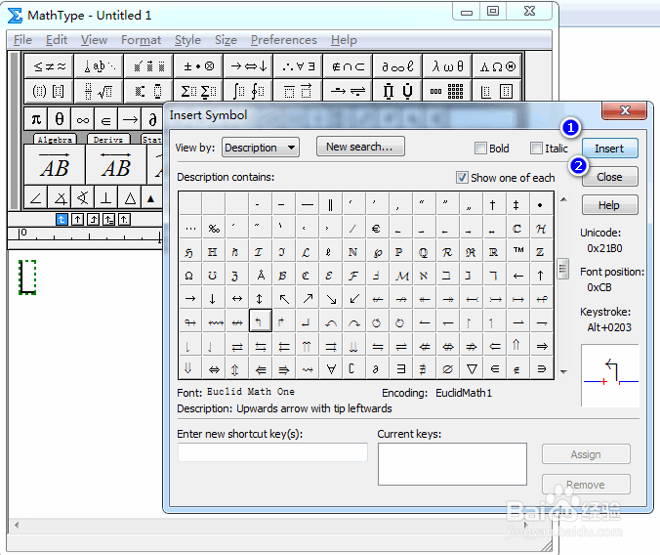Screen dimensions: 660x555
Task: Insert the AB vector overarrow template
Action: (x=55, y=165)
